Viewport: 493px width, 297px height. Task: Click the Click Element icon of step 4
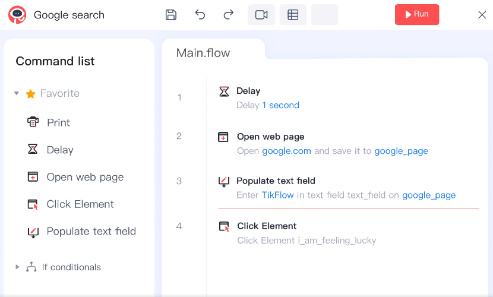[x=224, y=226]
